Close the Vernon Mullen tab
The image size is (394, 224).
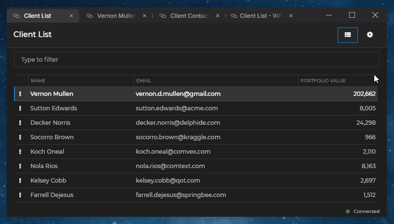[x=144, y=16]
